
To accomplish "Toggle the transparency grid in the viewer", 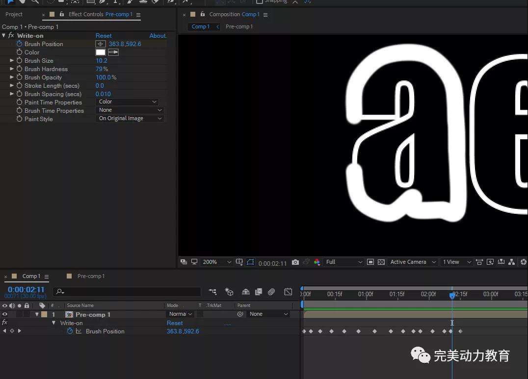I will 381,262.
